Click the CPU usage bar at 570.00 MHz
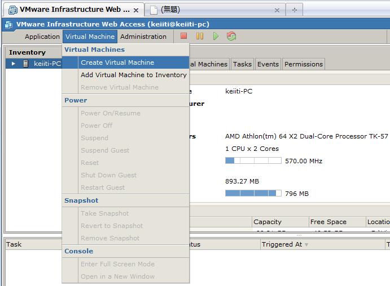390x286 pixels. [253, 161]
